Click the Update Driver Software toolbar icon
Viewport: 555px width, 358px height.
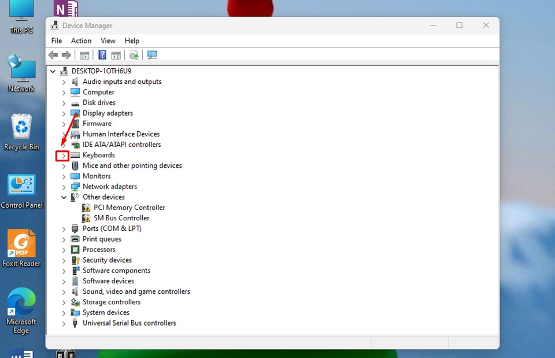[134, 55]
